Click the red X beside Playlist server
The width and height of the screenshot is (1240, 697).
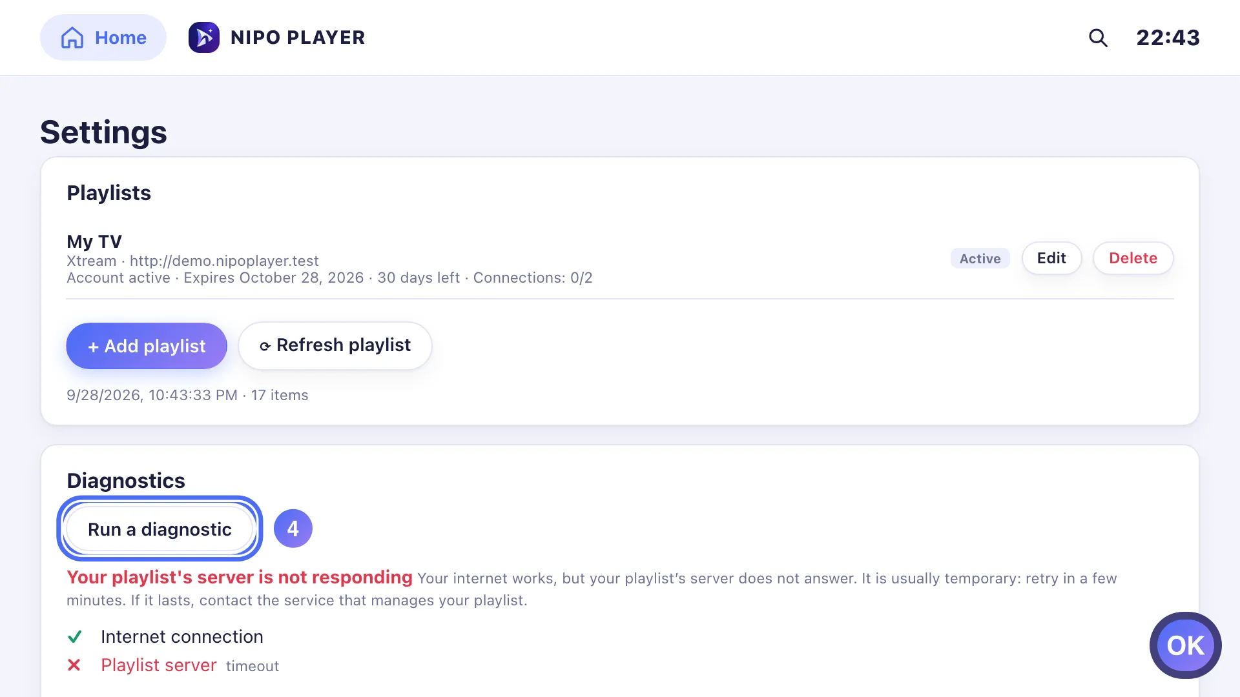[74, 665]
